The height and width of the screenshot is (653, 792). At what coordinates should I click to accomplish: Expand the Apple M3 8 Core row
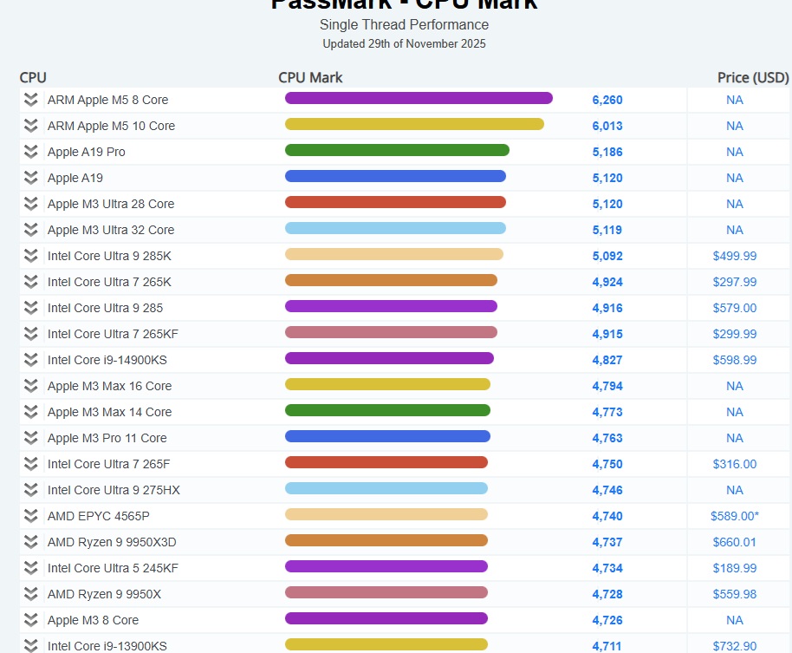pyautogui.click(x=31, y=620)
